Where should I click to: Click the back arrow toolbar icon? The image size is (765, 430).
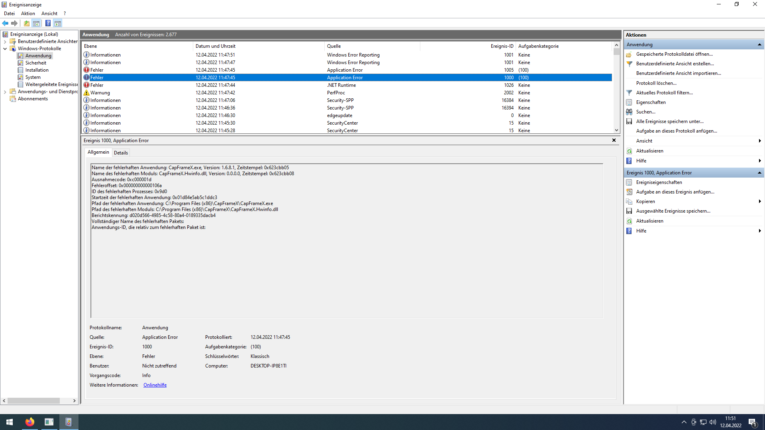tap(5, 23)
